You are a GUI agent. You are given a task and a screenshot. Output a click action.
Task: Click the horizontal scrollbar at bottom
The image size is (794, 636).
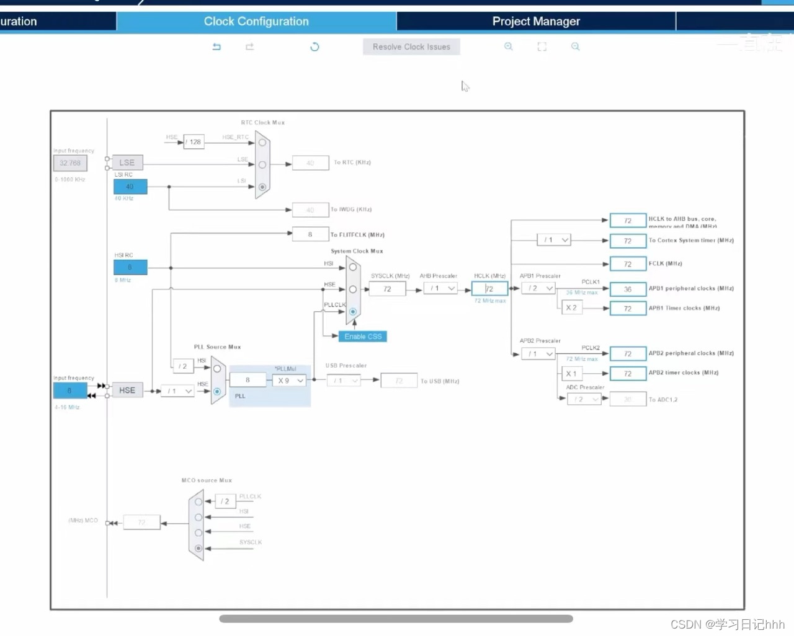(x=396, y=619)
